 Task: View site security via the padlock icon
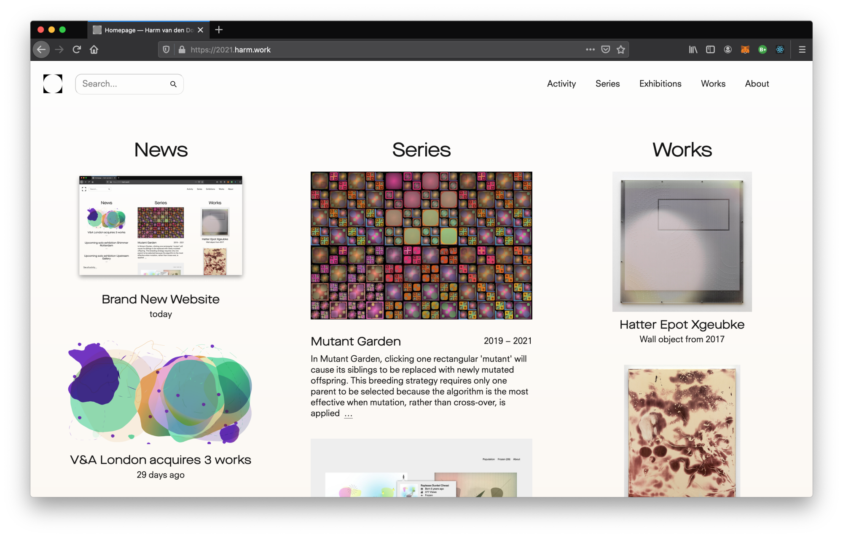click(x=182, y=50)
